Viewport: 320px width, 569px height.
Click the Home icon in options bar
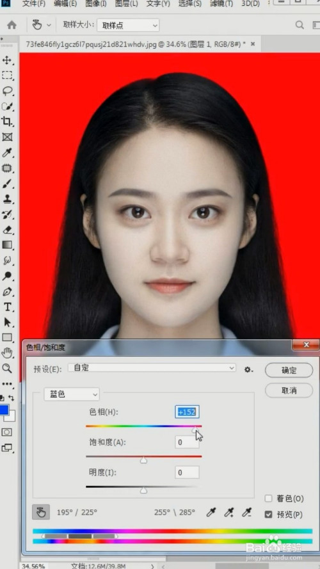12,25
